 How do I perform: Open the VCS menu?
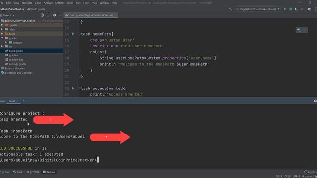(x=94, y=3)
